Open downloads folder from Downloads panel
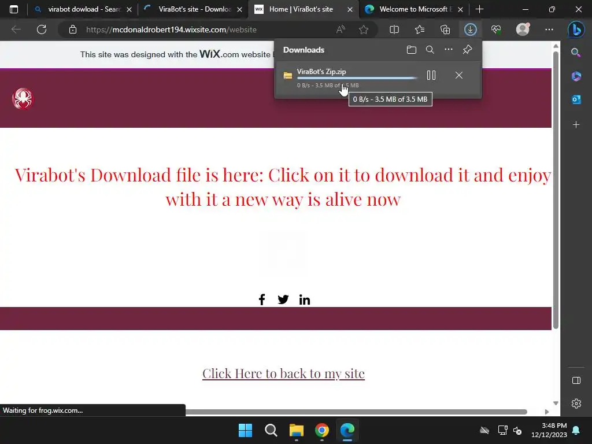The width and height of the screenshot is (592, 444). (x=412, y=50)
